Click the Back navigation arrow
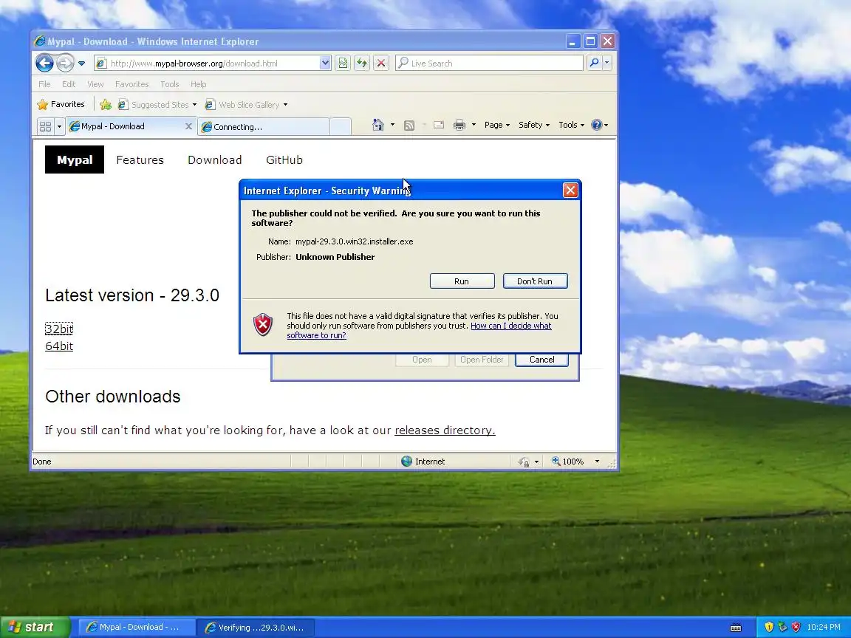 click(x=44, y=63)
